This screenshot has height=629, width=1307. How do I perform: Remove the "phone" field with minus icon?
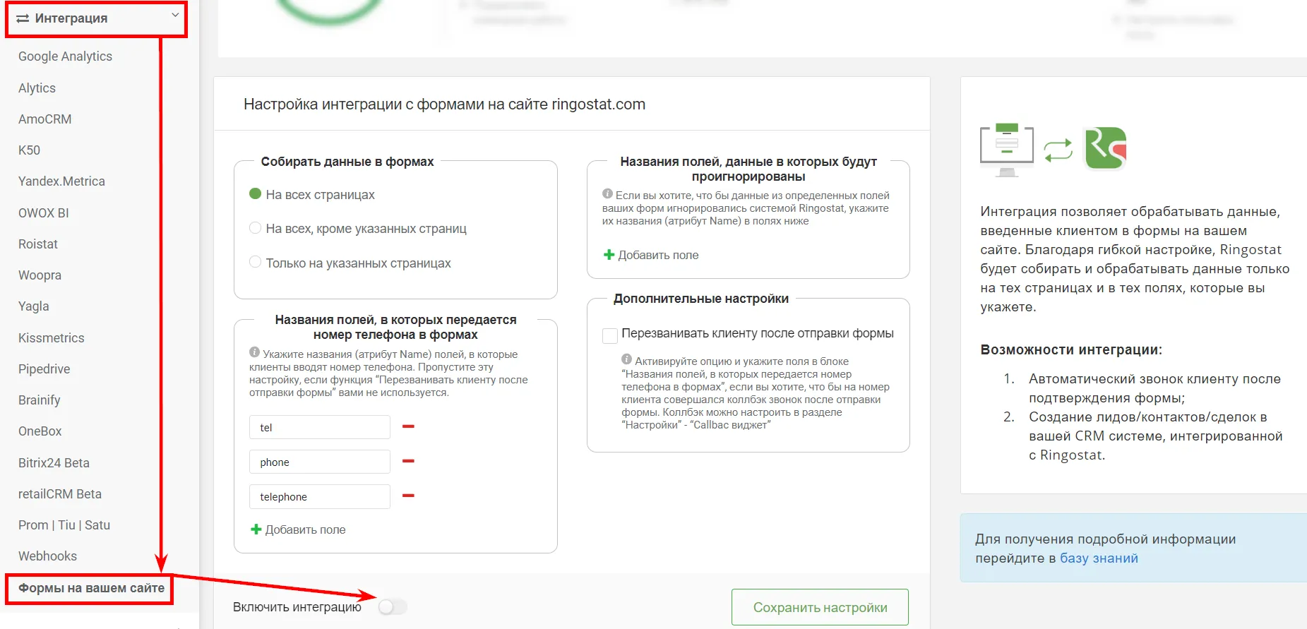408,461
